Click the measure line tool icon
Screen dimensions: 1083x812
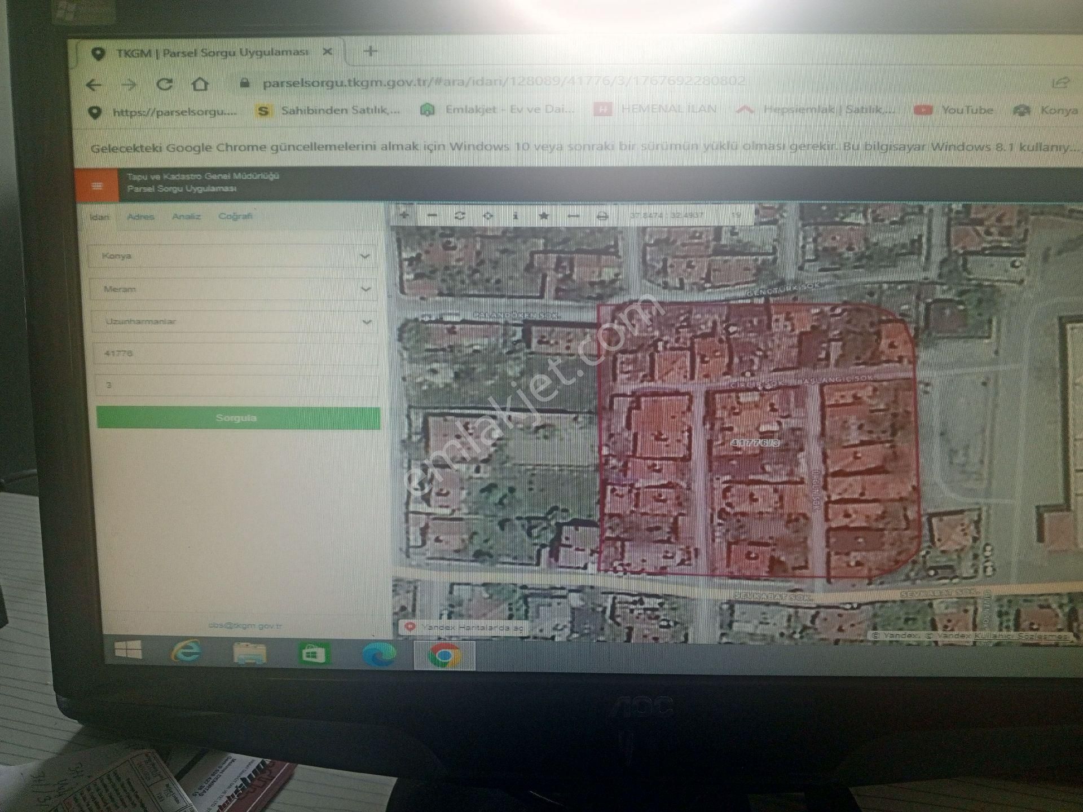point(573,216)
